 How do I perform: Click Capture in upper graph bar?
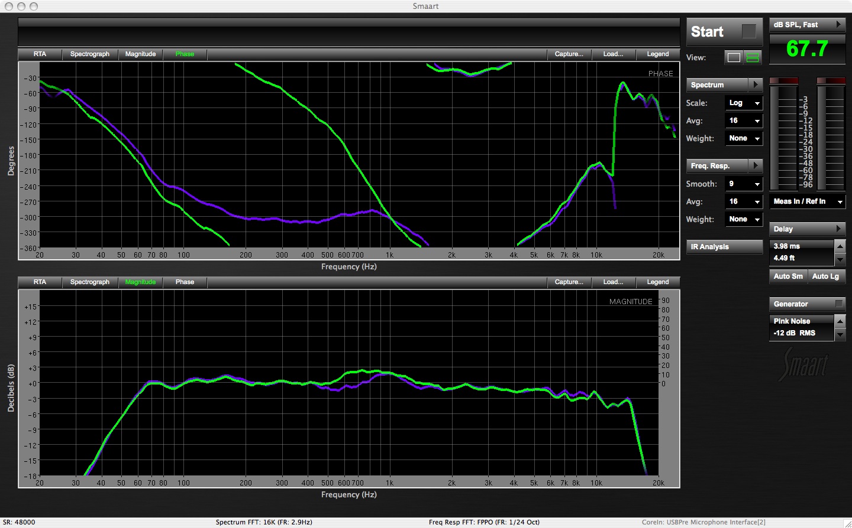(x=569, y=54)
